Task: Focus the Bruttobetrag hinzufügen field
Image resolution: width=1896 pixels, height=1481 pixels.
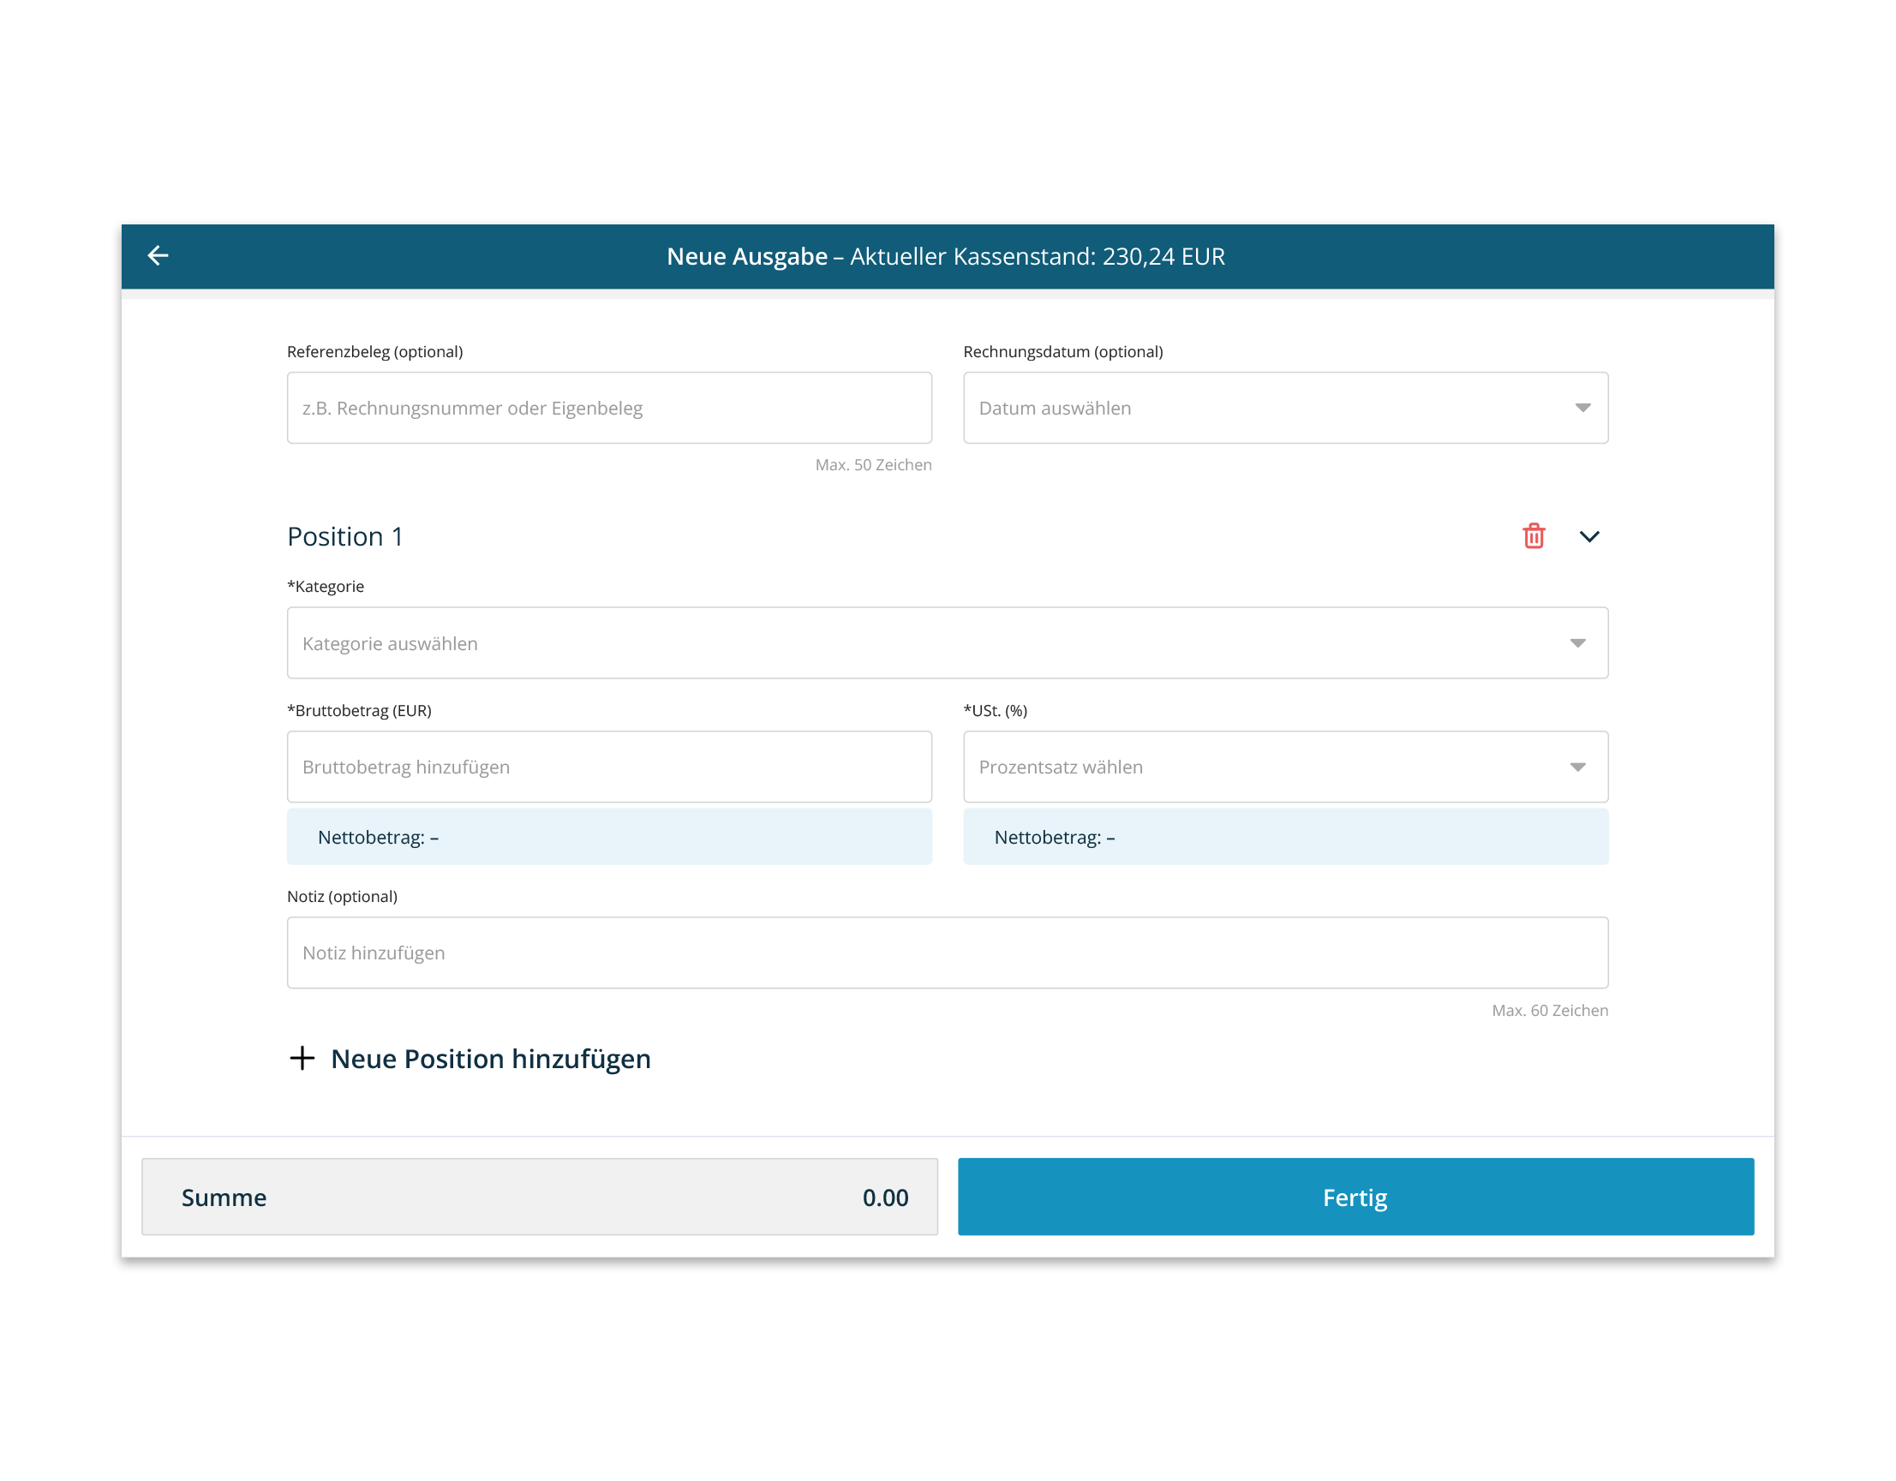Action: [x=608, y=767]
